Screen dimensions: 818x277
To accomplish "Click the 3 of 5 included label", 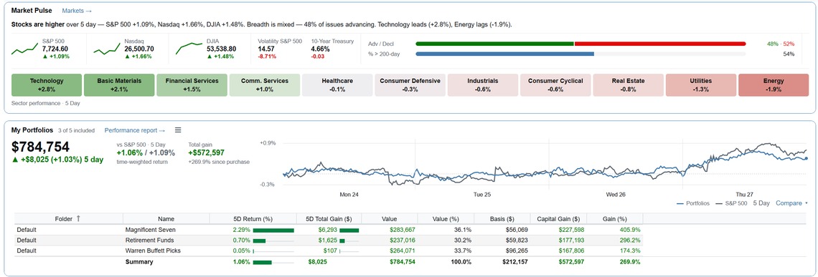I will pyautogui.click(x=77, y=130).
